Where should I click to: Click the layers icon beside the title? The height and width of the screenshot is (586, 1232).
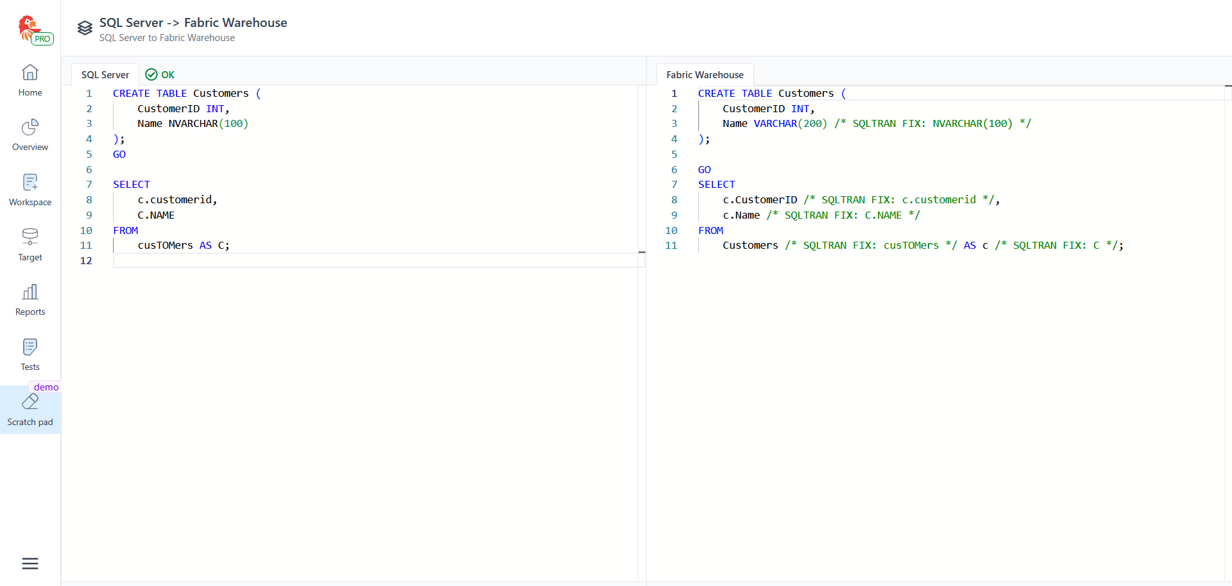tap(85, 28)
